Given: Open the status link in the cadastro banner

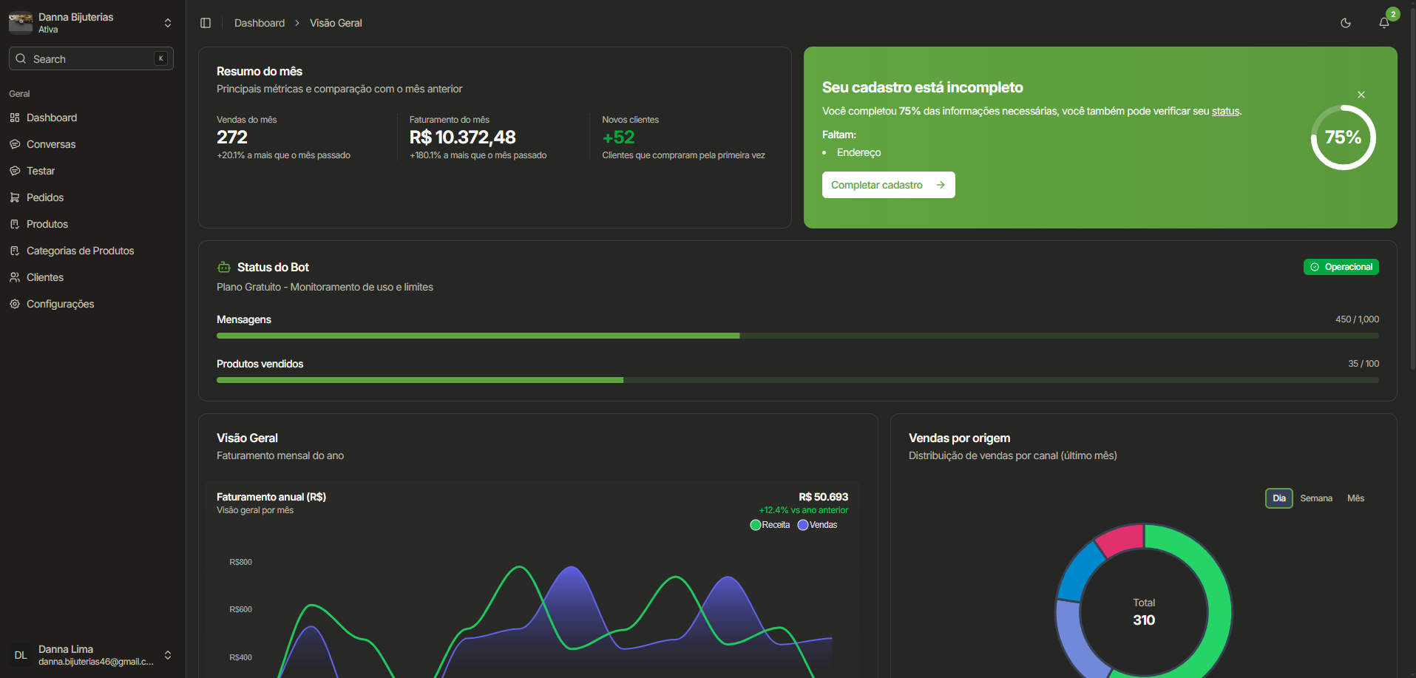Looking at the screenshot, I should [x=1224, y=111].
